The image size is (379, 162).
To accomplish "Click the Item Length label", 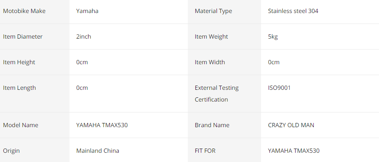I will (x=19, y=88).
